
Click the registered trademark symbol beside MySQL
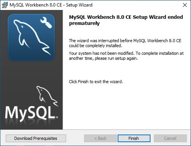point(57,117)
